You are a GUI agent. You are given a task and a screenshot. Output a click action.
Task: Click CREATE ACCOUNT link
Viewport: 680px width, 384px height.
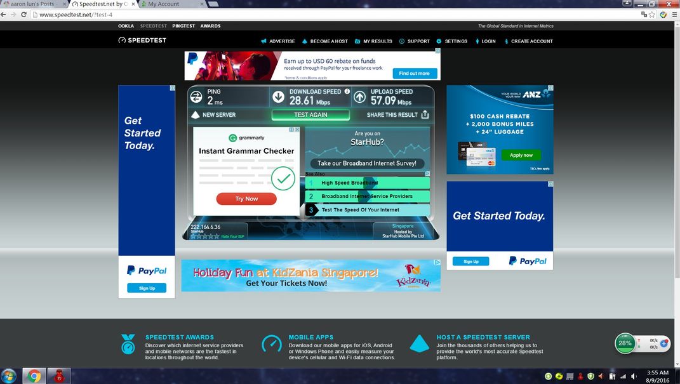coord(531,41)
